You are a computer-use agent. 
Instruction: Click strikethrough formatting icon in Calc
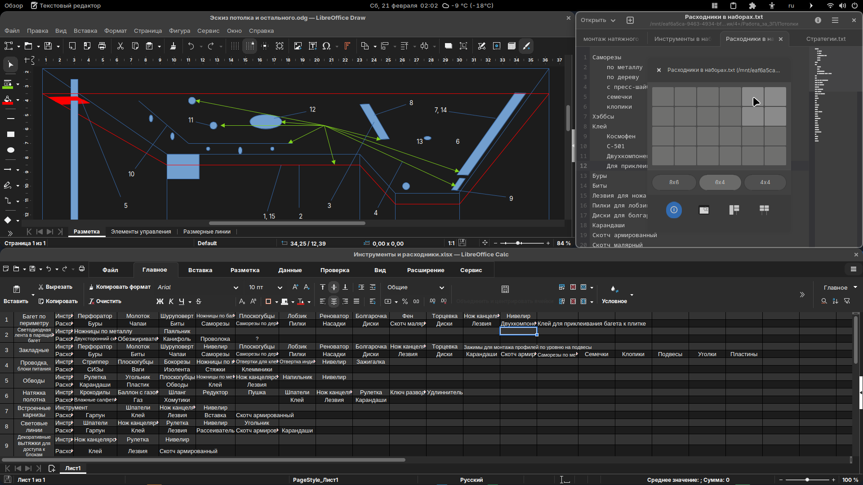(199, 301)
